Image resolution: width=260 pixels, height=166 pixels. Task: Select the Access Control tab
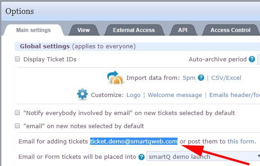[x=230, y=30]
